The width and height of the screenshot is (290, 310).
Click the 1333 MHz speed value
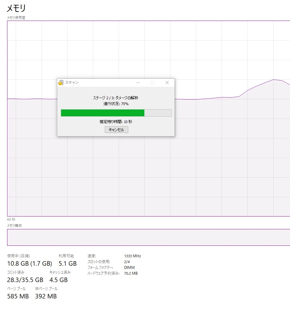click(132, 256)
